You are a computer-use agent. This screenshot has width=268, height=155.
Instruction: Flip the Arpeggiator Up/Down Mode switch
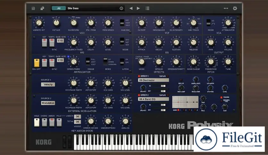click(x=105, y=61)
